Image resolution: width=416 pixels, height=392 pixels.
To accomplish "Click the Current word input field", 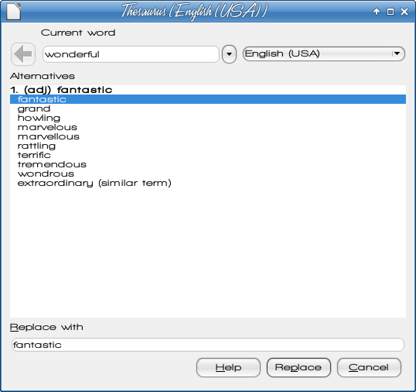I will [131, 54].
